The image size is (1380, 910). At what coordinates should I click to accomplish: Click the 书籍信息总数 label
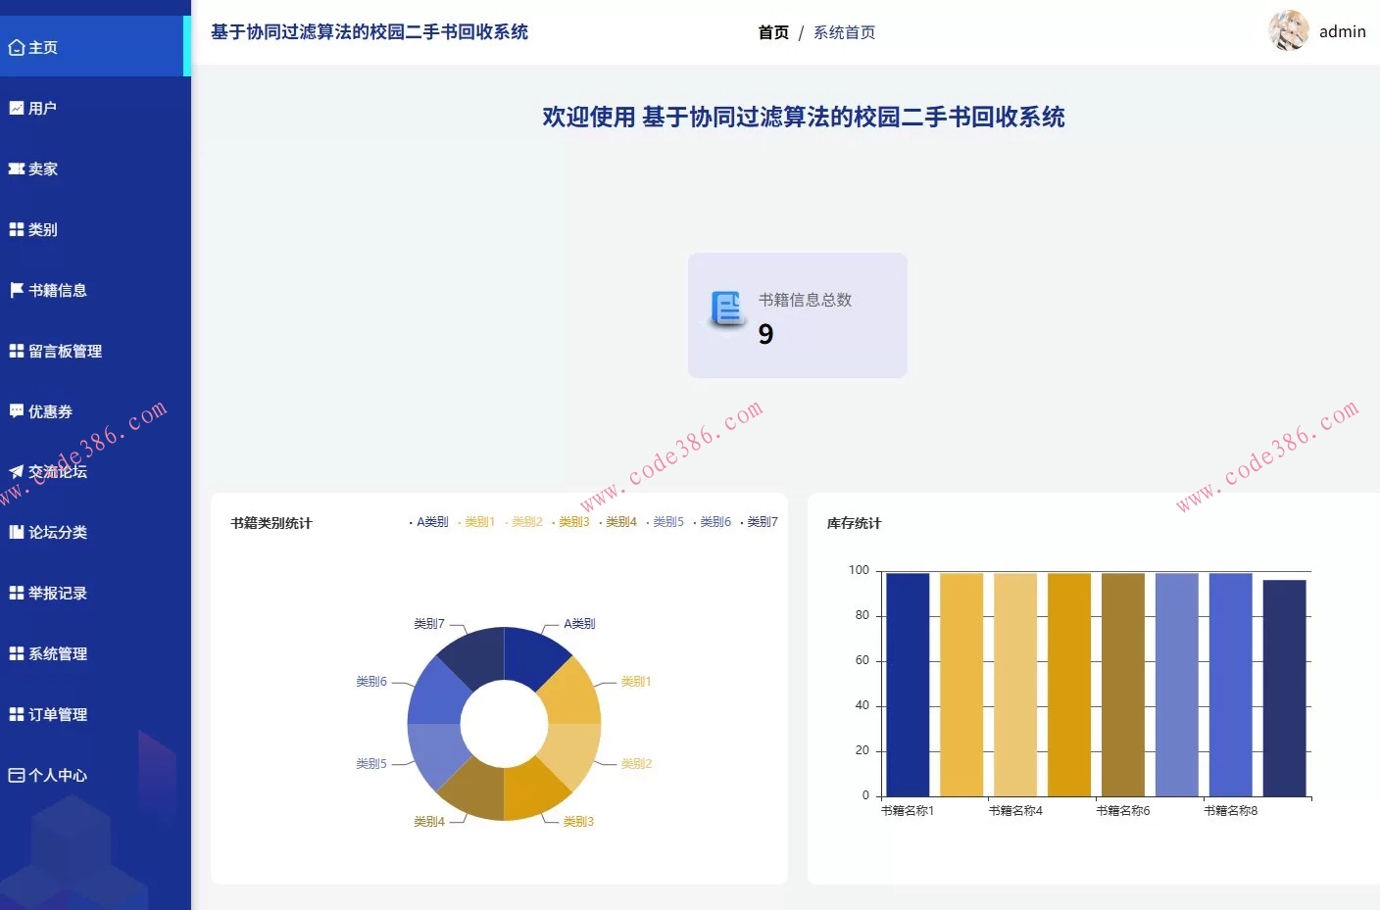805,300
